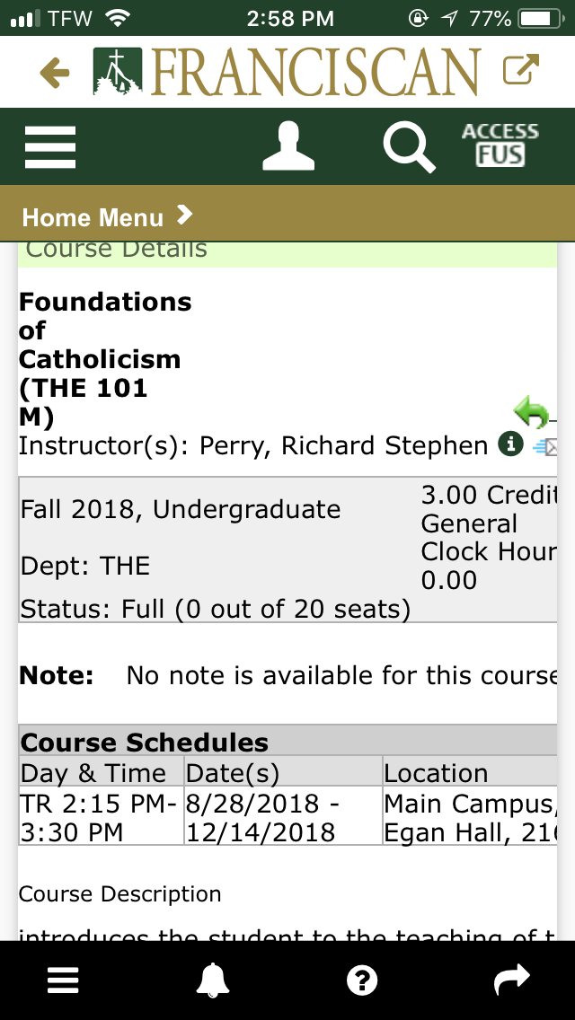Screen dimensions: 575x1020
Task: Tap the Status Full seats line
Action: 216,609
